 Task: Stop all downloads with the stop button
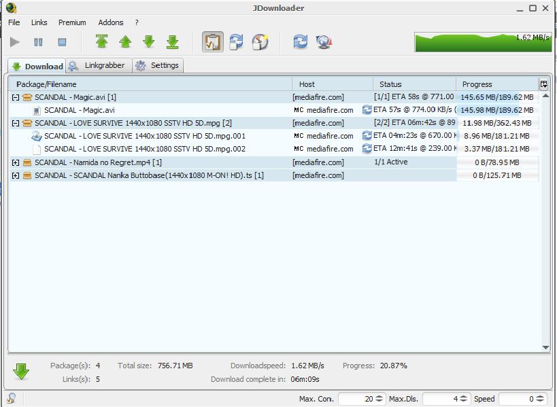[x=62, y=42]
